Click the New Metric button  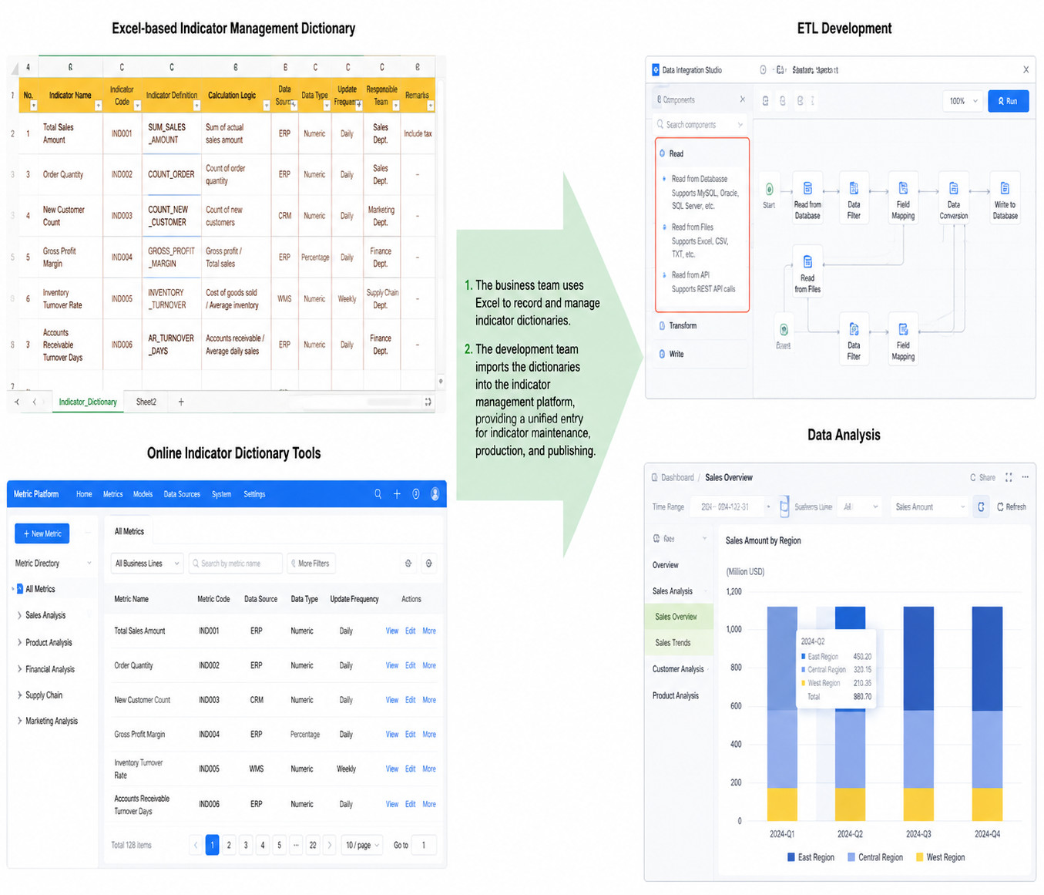[42, 533]
